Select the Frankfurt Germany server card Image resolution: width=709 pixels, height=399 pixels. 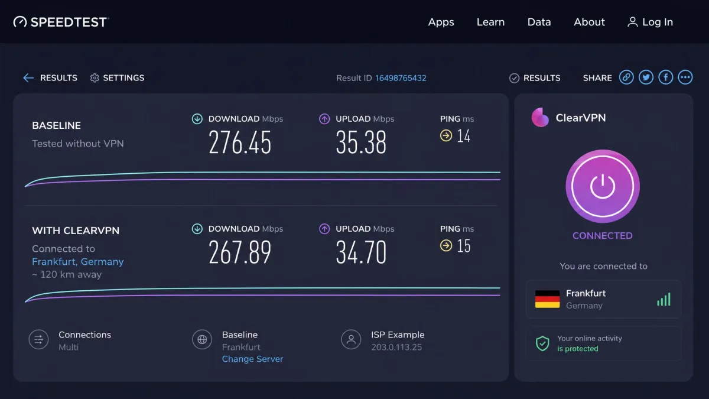(x=603, y=299)
